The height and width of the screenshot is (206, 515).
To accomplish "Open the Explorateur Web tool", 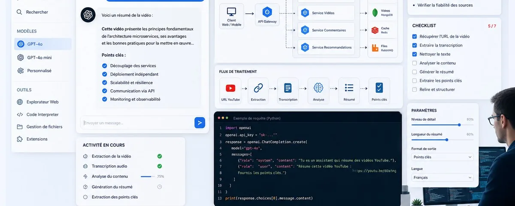I will pos(42,102).
